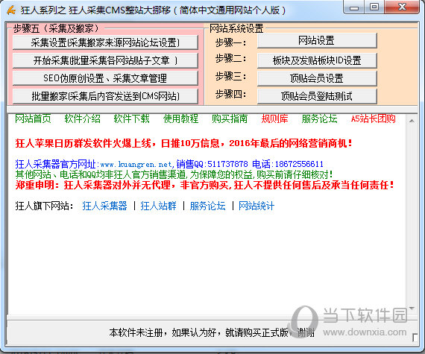Click the application icon in title bar
This screenshot has height=354, width=425.
tap(11, 10)
